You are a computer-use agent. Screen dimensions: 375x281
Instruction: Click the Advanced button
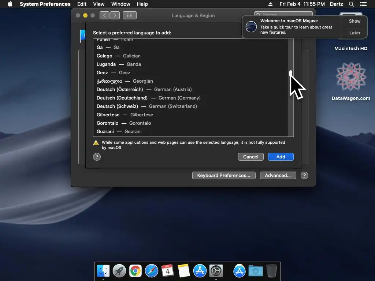pos(278,175)
